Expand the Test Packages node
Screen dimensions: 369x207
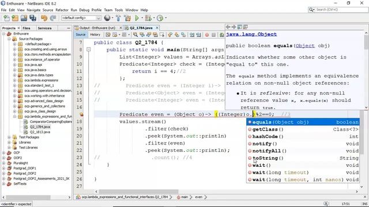(x=9, y=137)
